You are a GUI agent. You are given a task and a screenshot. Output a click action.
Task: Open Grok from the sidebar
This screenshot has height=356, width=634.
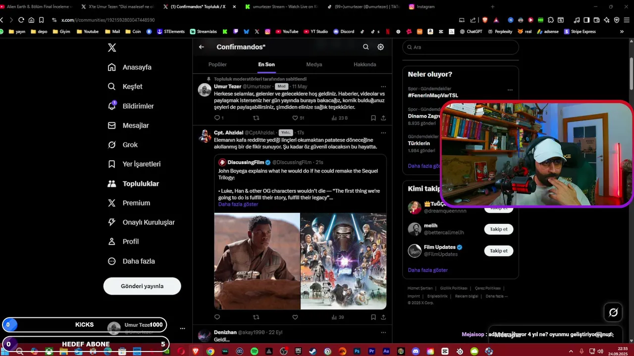[123, 145]
